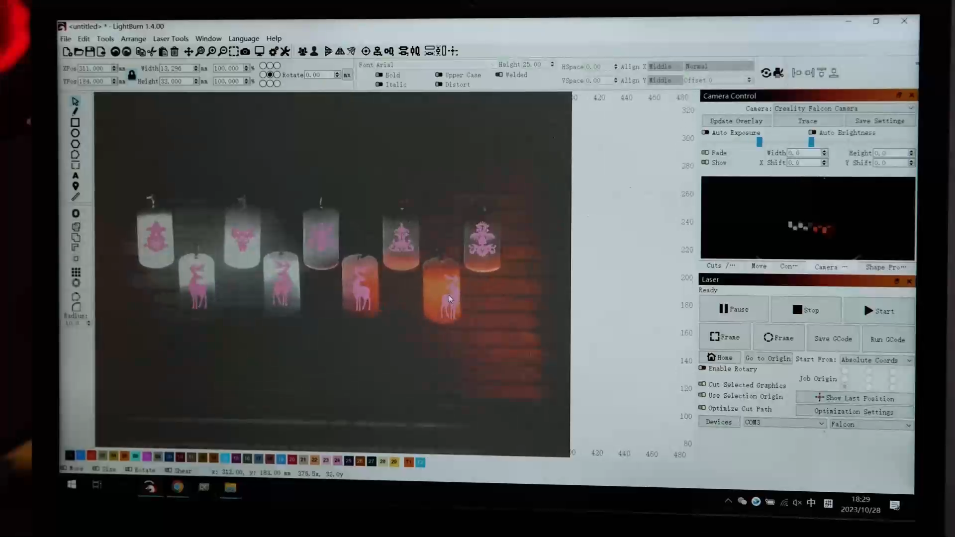Expand the COM3 port dropdown

(x=784, y=423)
